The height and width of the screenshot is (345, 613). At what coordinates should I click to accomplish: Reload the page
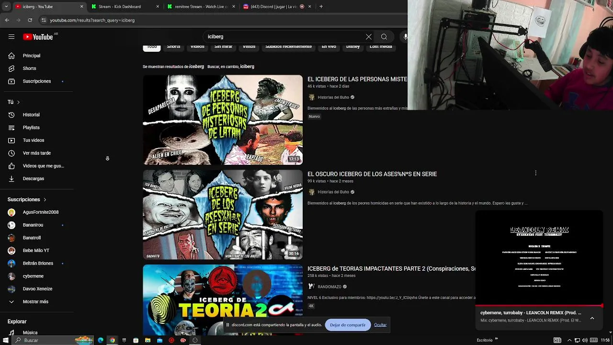click(x=30, y=20)
